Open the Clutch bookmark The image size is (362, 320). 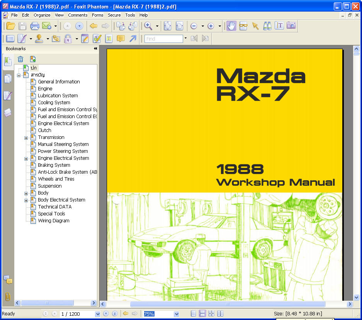click(44, 130)
